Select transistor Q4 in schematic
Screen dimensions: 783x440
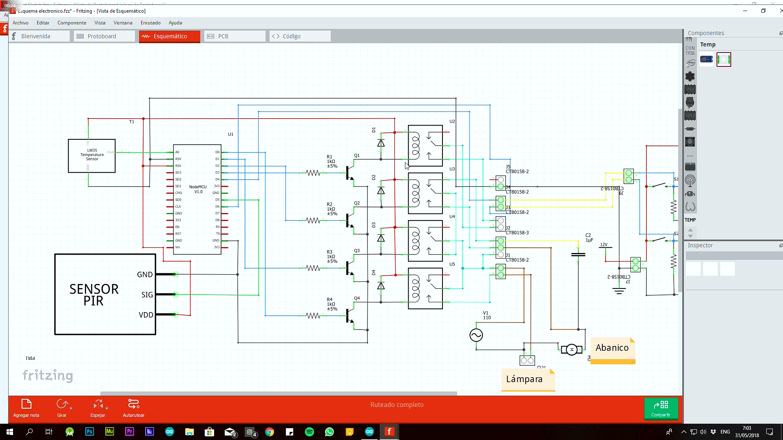tap(350, 315)
